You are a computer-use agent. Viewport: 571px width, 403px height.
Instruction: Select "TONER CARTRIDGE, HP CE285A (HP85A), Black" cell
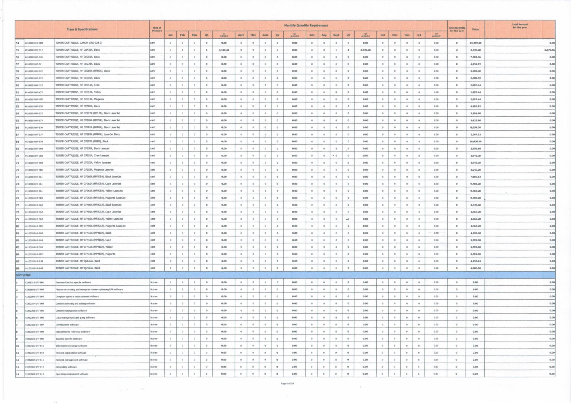(x=102, y=71)
